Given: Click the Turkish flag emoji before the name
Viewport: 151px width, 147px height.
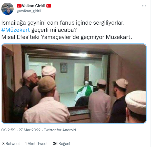Looking at the screenshot, I should pyautogui.click(x=19, y=6).
